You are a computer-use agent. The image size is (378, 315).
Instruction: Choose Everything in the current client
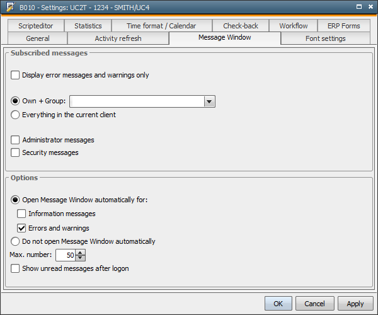15,115
